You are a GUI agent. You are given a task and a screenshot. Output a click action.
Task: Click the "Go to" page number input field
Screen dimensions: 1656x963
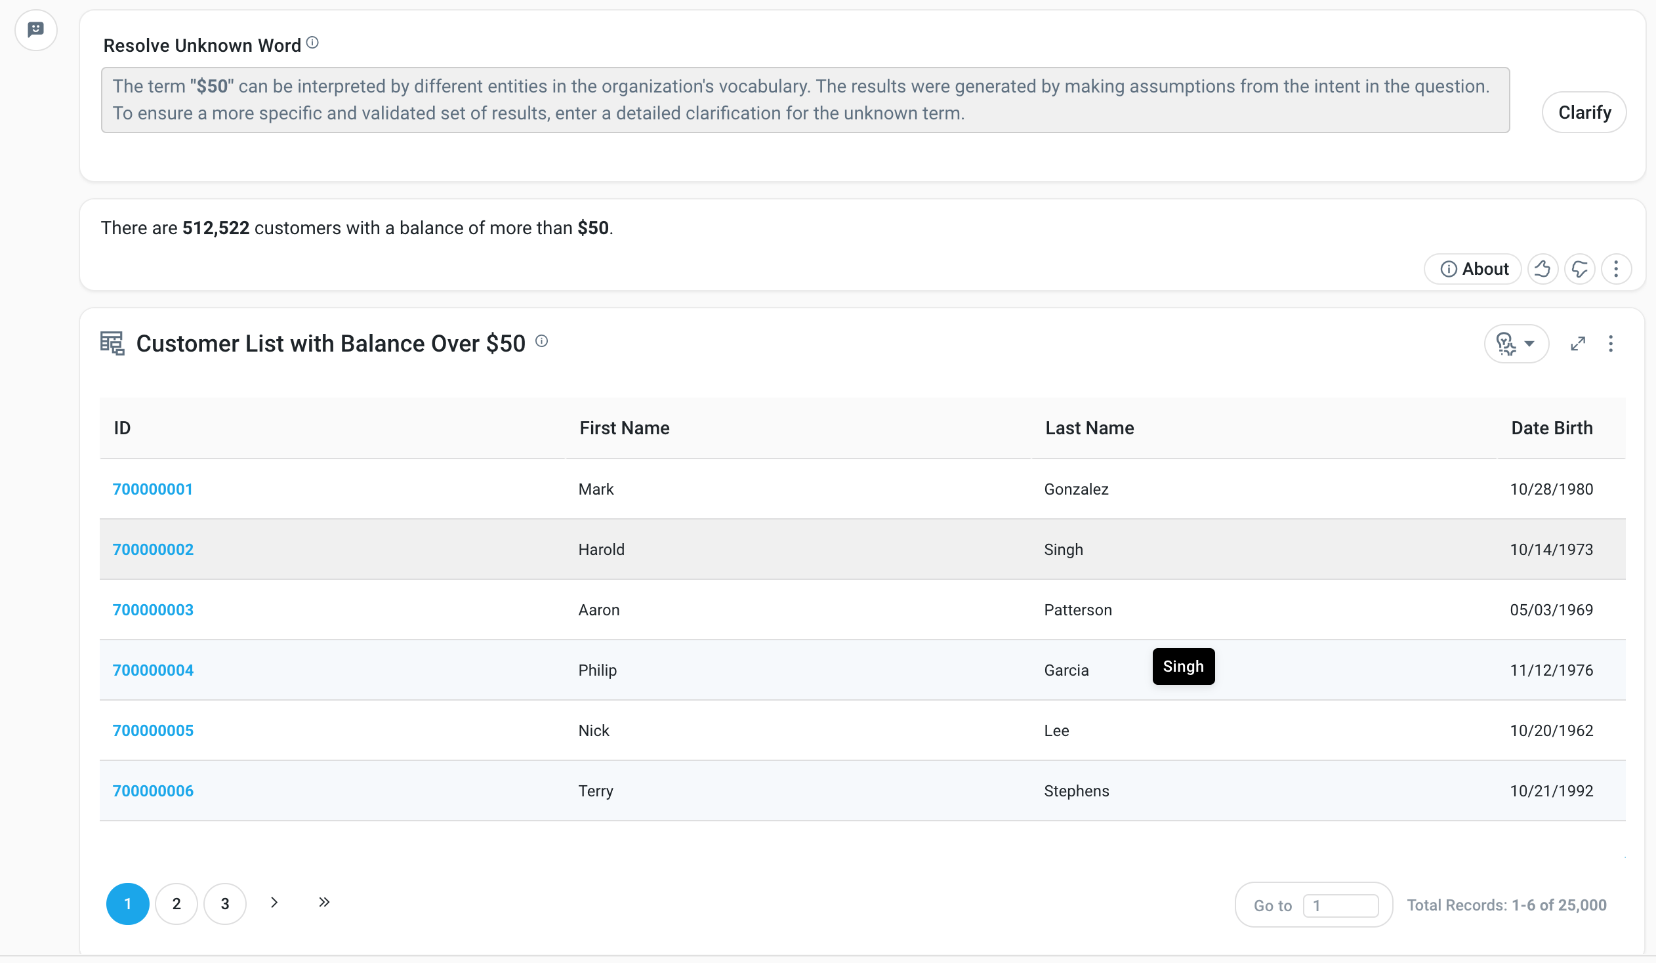click(x=1342, y=905)
